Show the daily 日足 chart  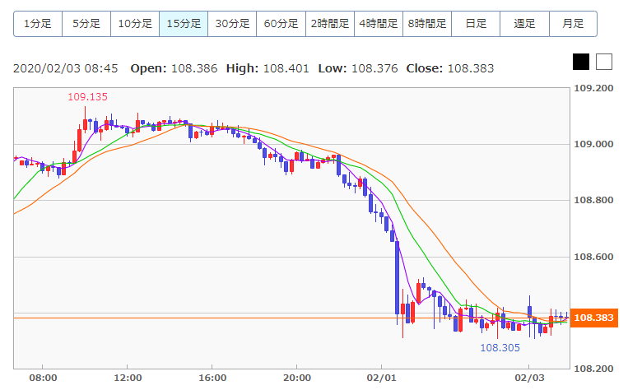[476, 24]
